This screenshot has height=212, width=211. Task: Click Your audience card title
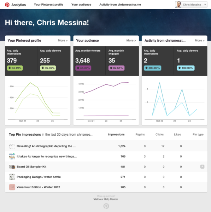pyautogui.click(x=87, y=41)
